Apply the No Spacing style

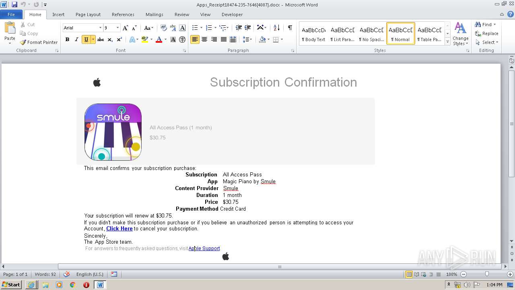(x=371, y=33)
